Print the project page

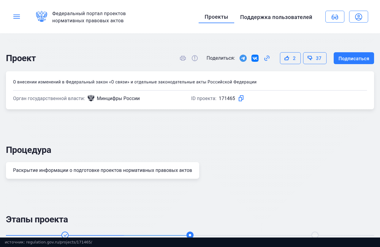coord(183,58)
